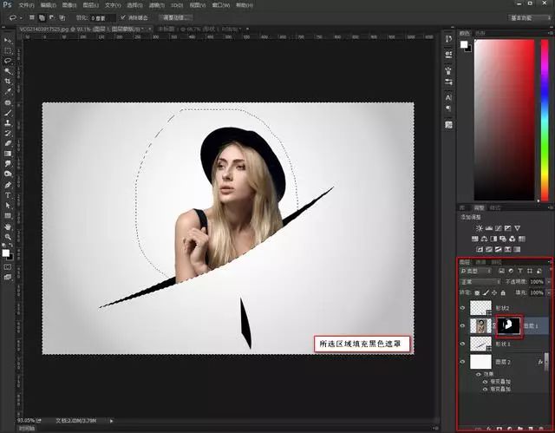The width and height of the screenshot is (555, 433).
Task: Add a Brightness/Contrast adjustment
Action: click(479, 228)
